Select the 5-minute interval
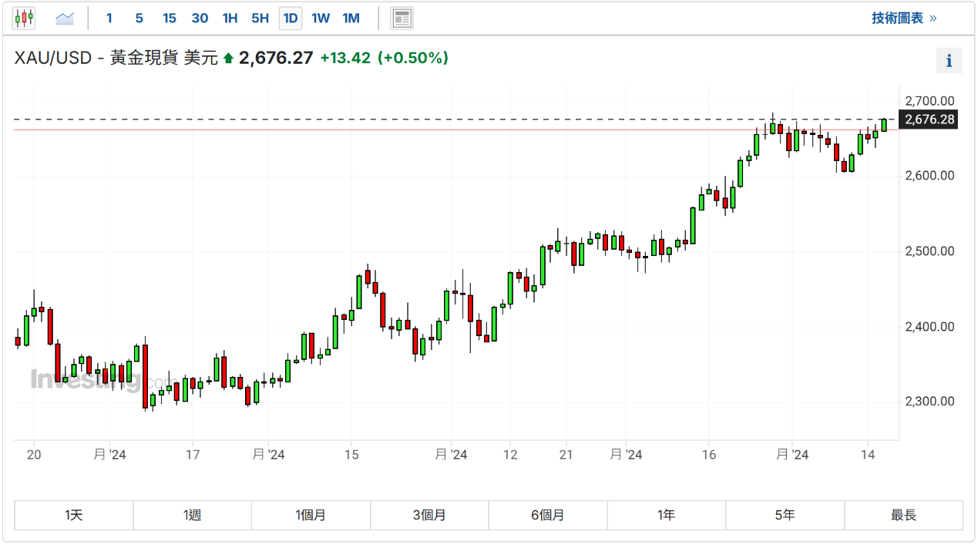Image resolution: width=978 pixels, height=545 pixels. (x=139, y=18)
